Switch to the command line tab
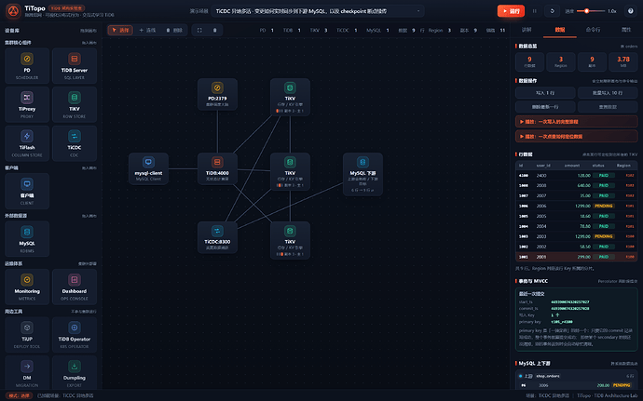 point(593,30)
